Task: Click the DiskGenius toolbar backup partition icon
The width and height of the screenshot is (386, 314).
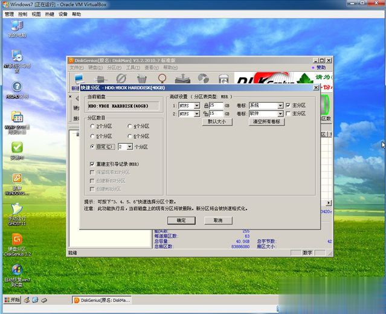Action: 182,79
